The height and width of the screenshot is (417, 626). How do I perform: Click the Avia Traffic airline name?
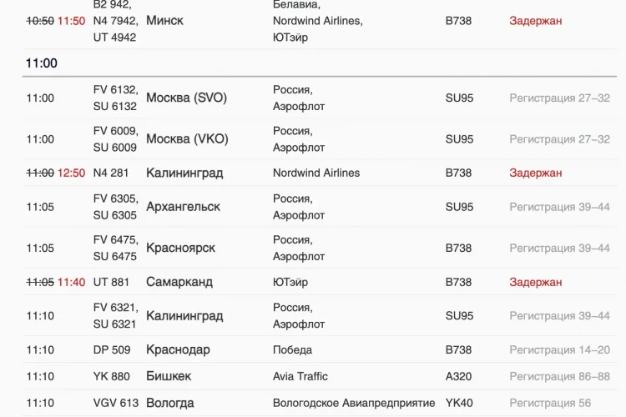pyautogui.click(x=300, y=376)
